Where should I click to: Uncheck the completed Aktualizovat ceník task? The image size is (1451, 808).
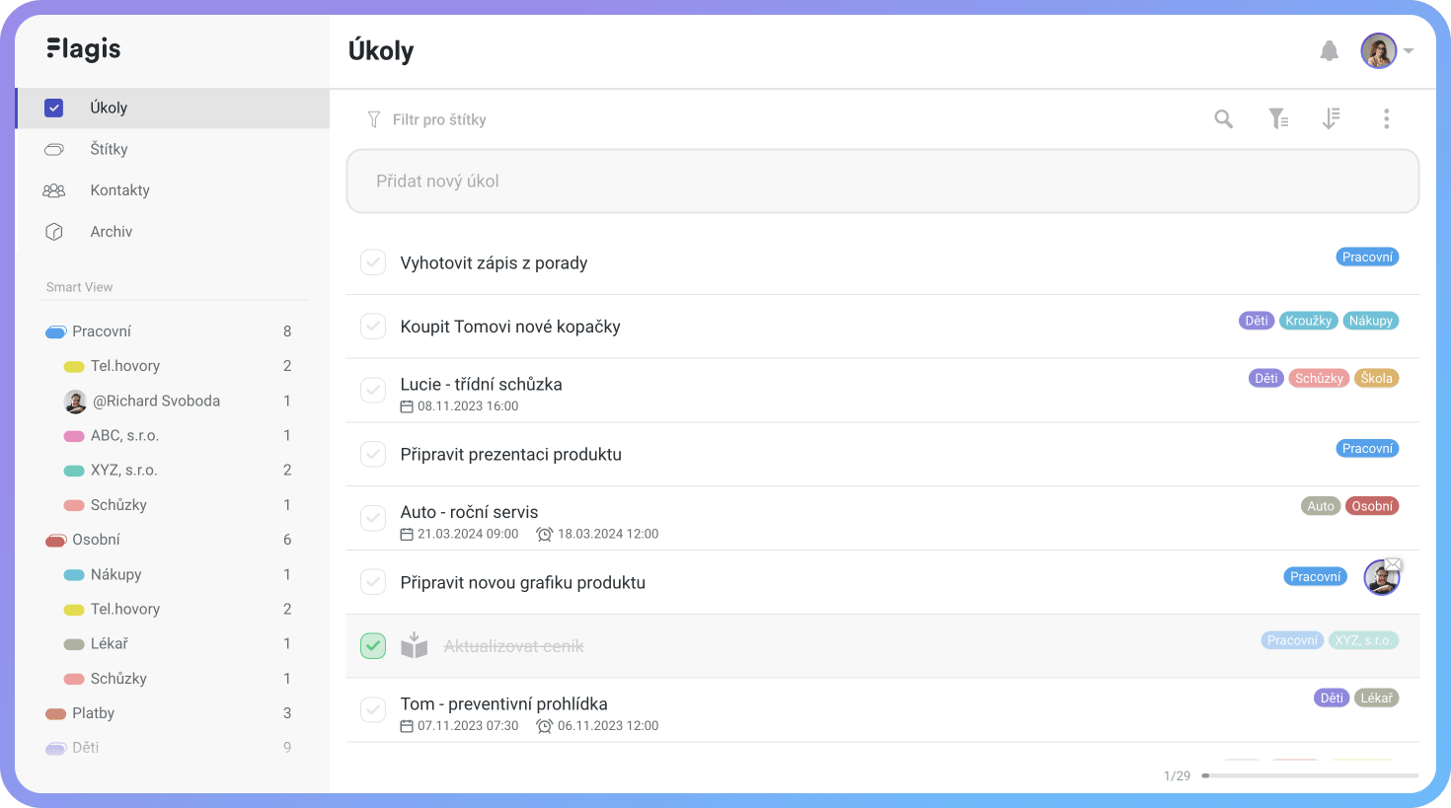coord(373,646)
